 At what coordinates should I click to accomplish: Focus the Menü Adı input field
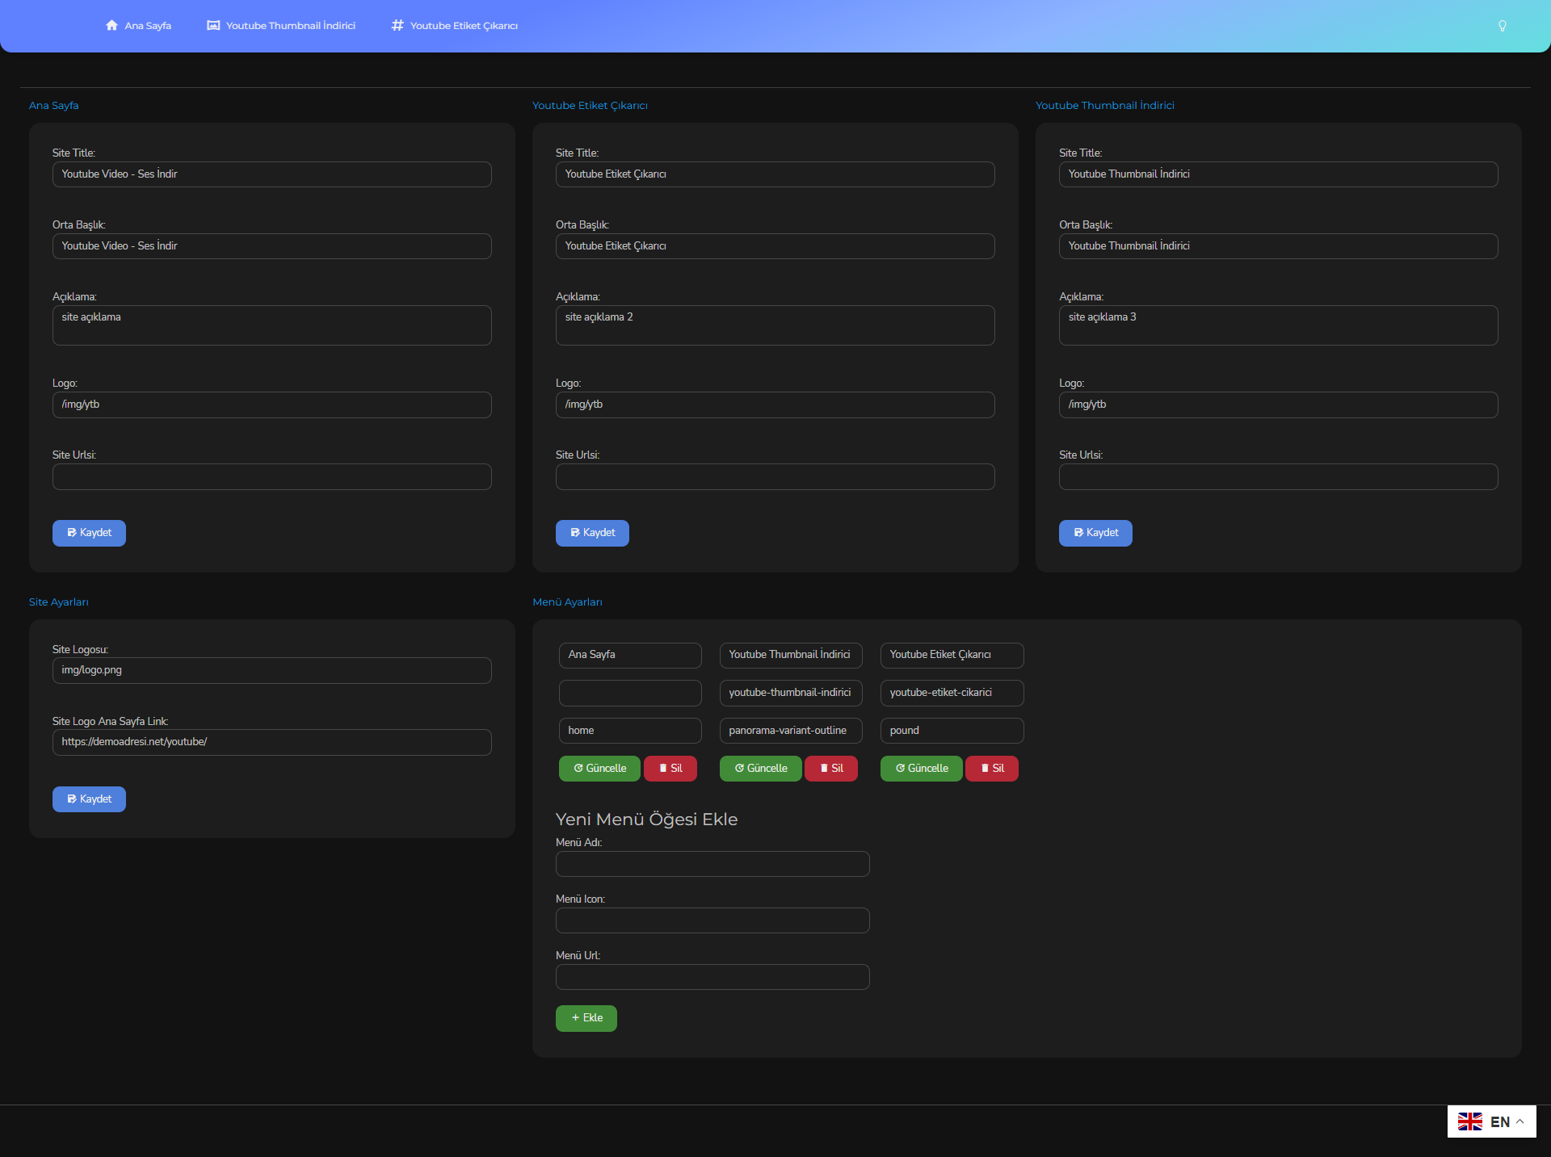coord(712,864)
